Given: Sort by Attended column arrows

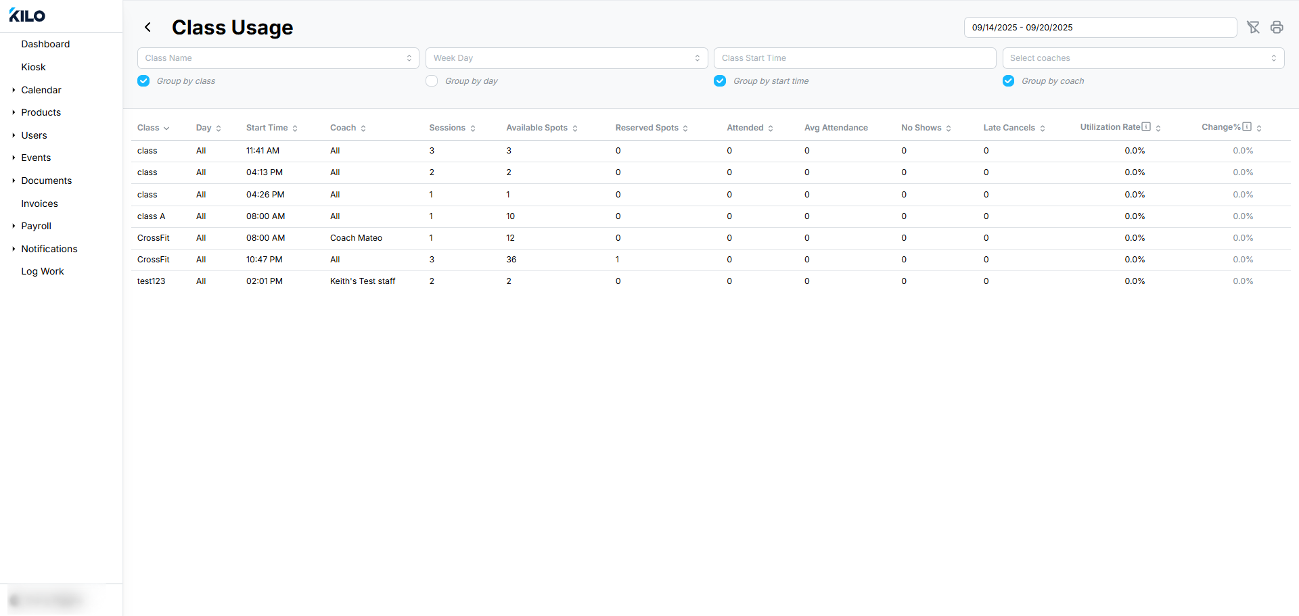Looking at the screenshot, I should (x=771, y=128).
